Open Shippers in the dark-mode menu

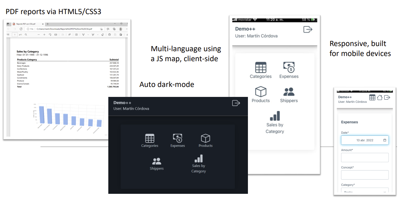[x=156, y=164]
